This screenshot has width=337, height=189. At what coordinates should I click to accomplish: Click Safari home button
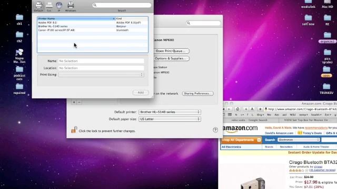point(237,109)
